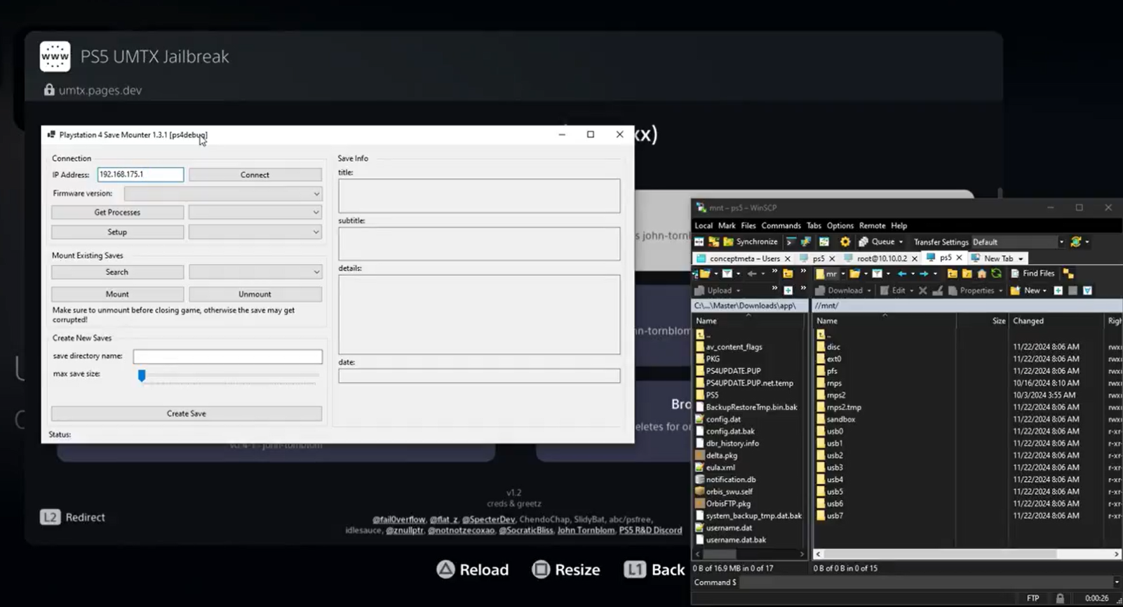
Task: Open Transfer Settings Default dropdown
Action: [1061, 242]
